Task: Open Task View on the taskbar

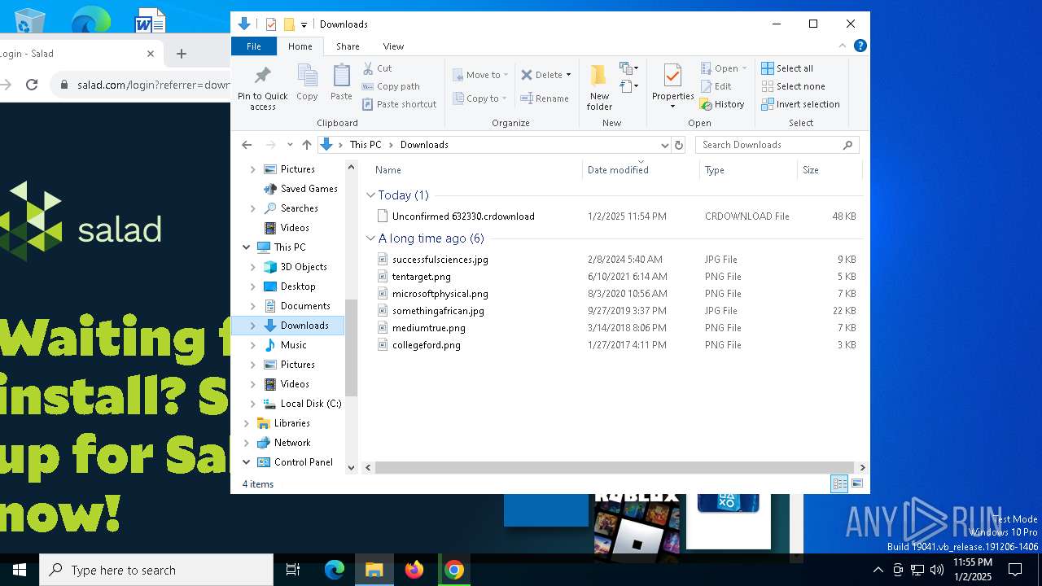Action: (x=293, y=570)
